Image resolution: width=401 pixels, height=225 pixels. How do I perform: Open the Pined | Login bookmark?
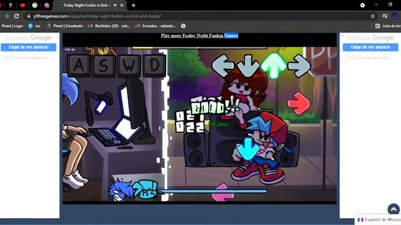pyautogui.click(x=12, y=26)
